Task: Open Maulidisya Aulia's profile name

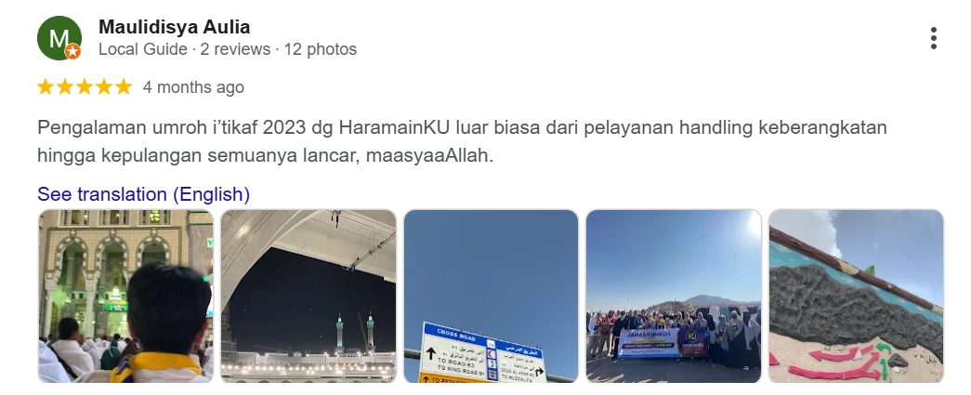Action: [174, 27]
